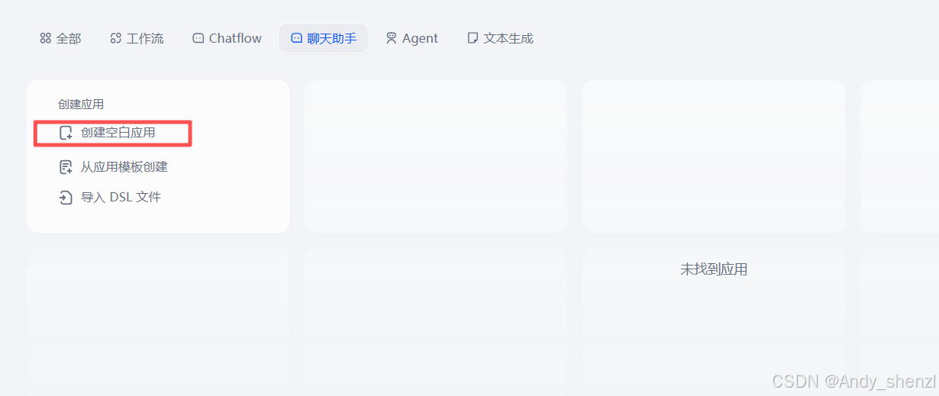The height and width of the screenshot is (396, 939).
Task: Open the Chatflow tab
Action: click(x=227, y=38)
